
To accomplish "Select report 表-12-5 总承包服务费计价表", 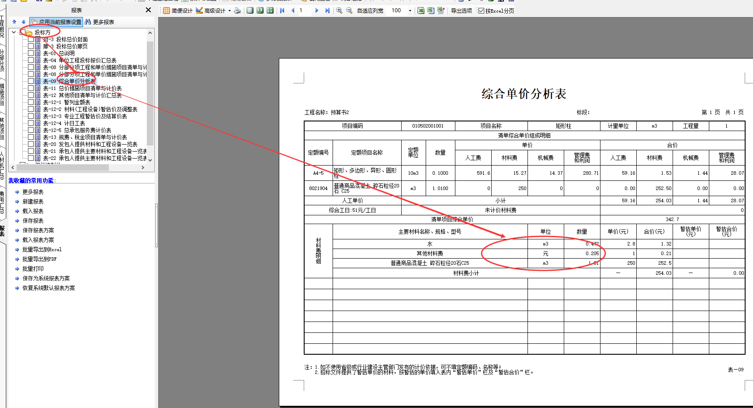I will (x=77, y=130).
